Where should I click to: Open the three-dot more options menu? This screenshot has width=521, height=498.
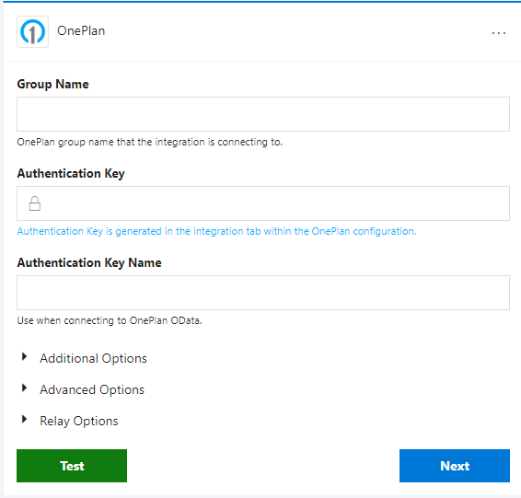click(499, 33)
